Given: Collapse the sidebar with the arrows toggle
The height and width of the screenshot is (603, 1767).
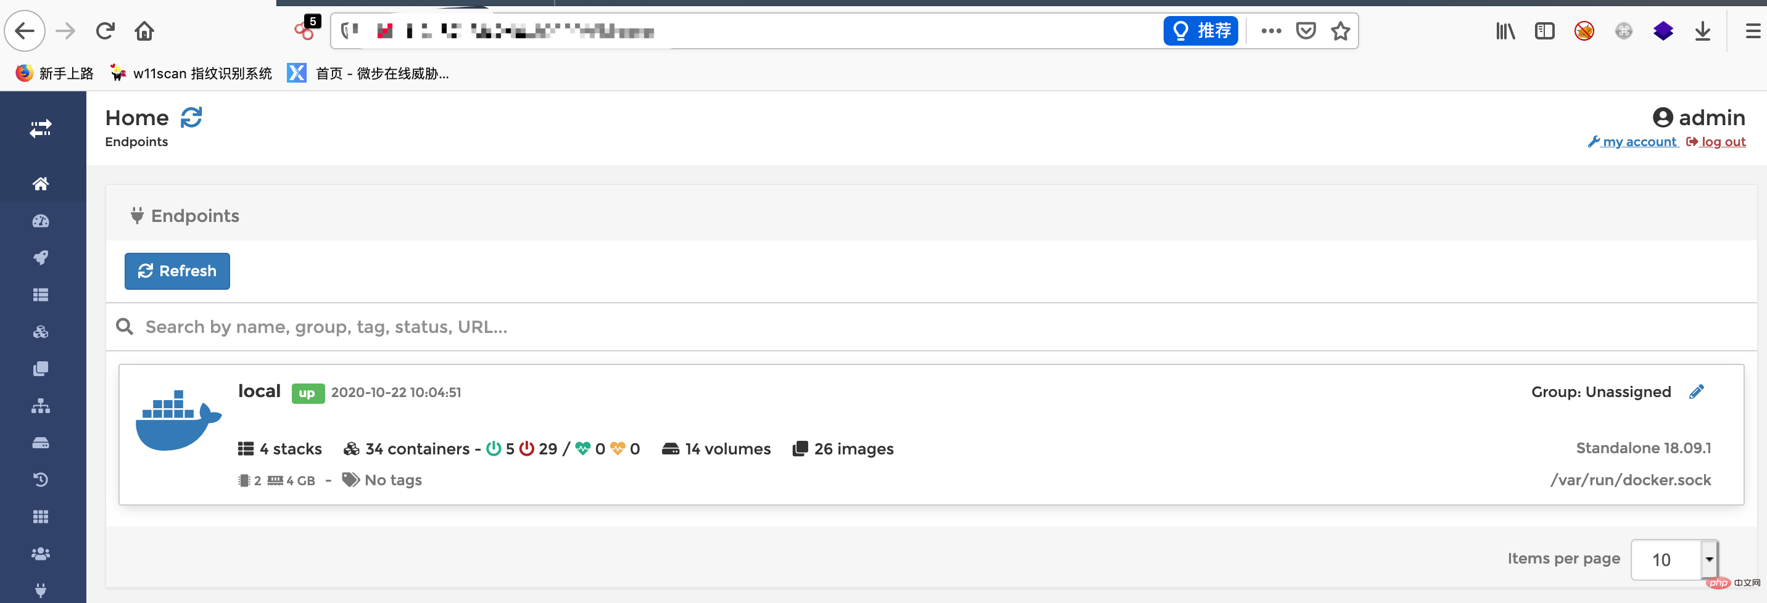Looking at the screenshot, I should [x=41, y=128].
